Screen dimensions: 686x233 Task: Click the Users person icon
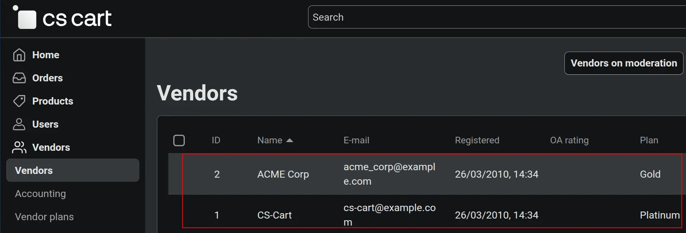click(x=19, y=124)
